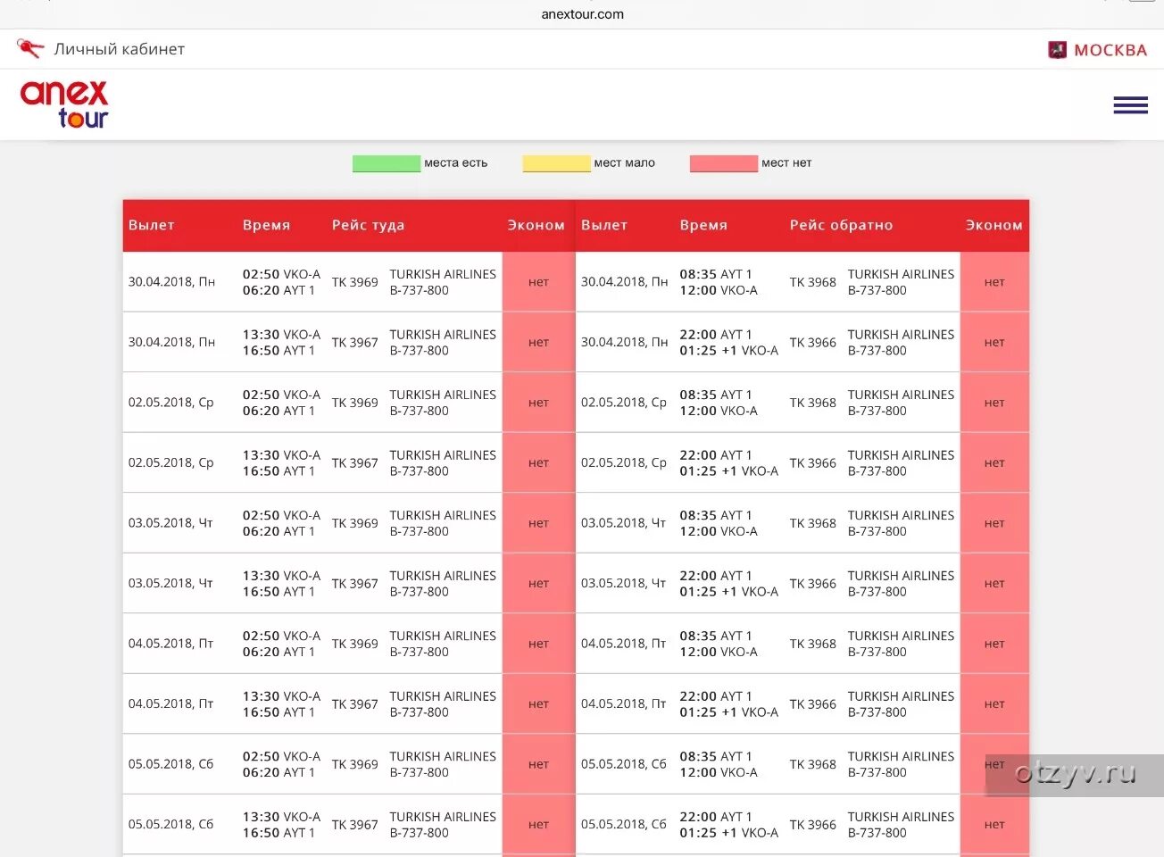
Task: Click flight TK 3969 on 30.04.2018 row
Action: pyautogui.click(x=355, y=282)
